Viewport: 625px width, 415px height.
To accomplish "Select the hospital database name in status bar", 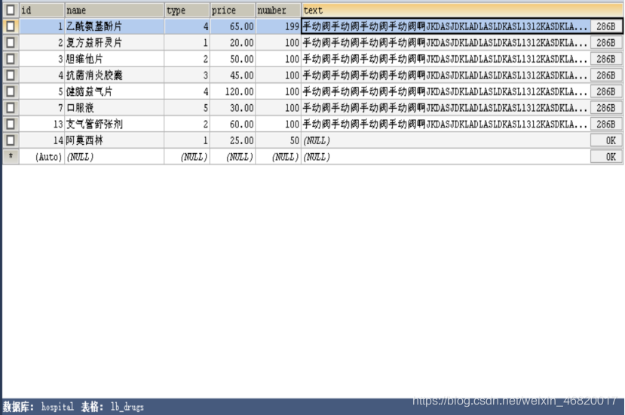I will pyautogui.click(x=57, y=407).
